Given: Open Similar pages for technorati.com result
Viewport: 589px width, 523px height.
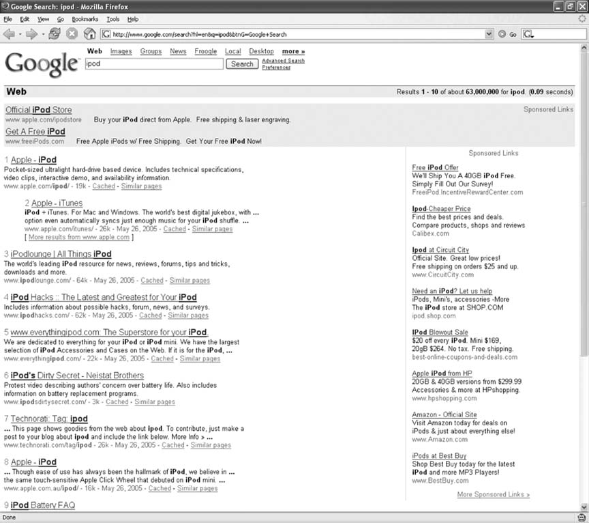Looking at the screenshot, I should (x=211, y=445).
